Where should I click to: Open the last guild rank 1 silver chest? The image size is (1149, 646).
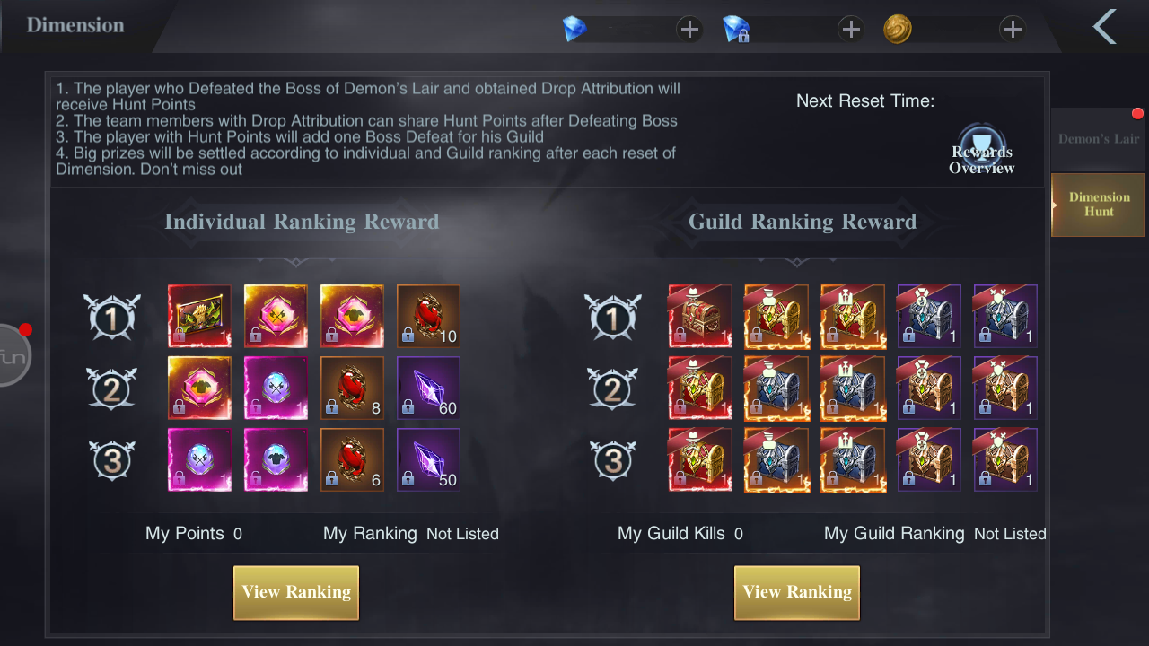point(1005,316)
